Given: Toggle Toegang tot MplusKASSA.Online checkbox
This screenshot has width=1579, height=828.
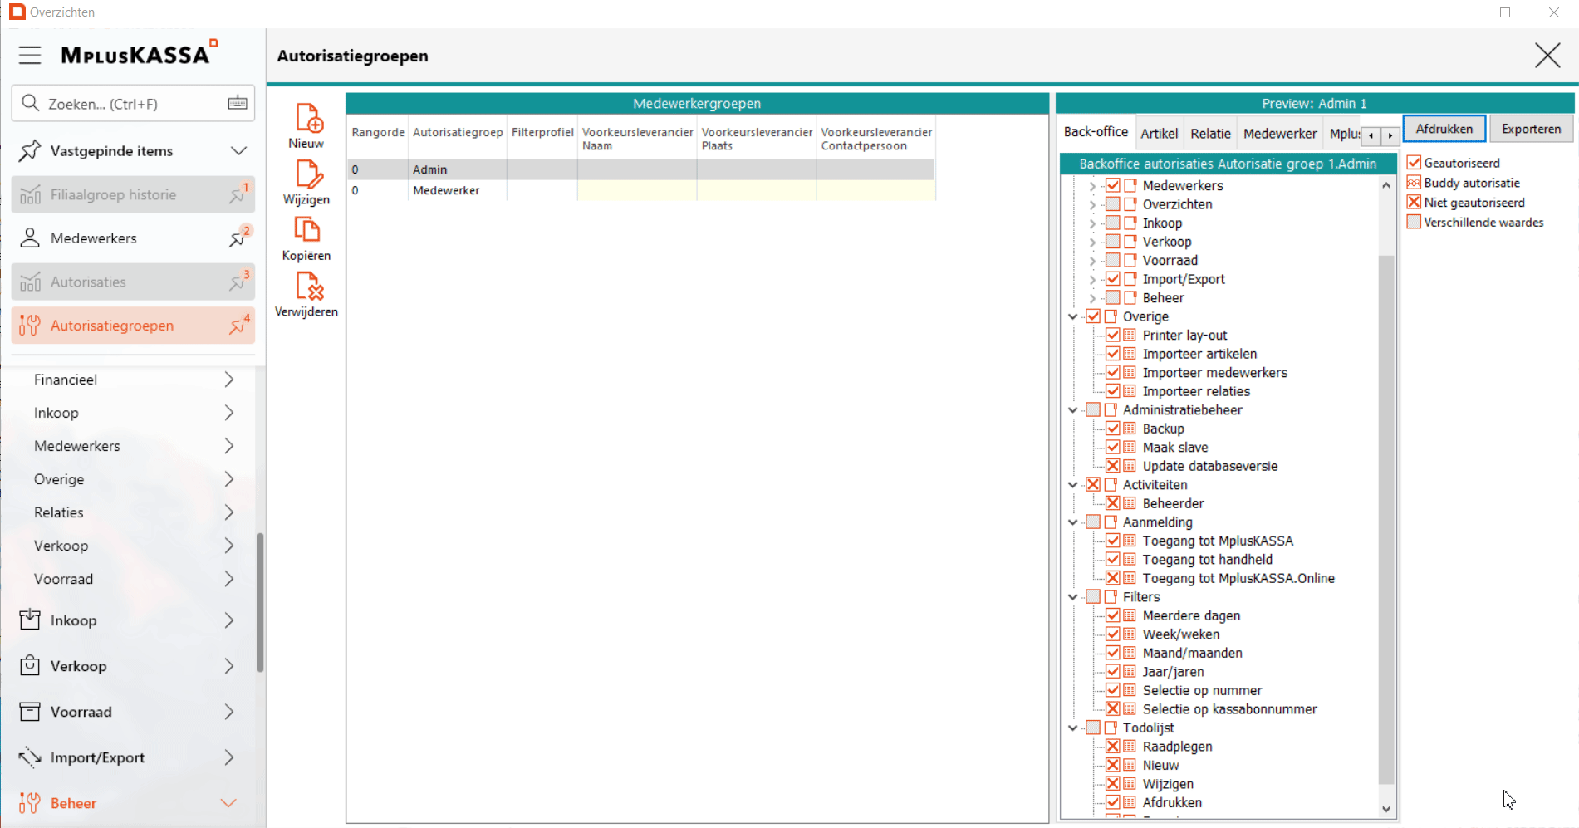Looking at the screenshot, I should [1113, 578].
